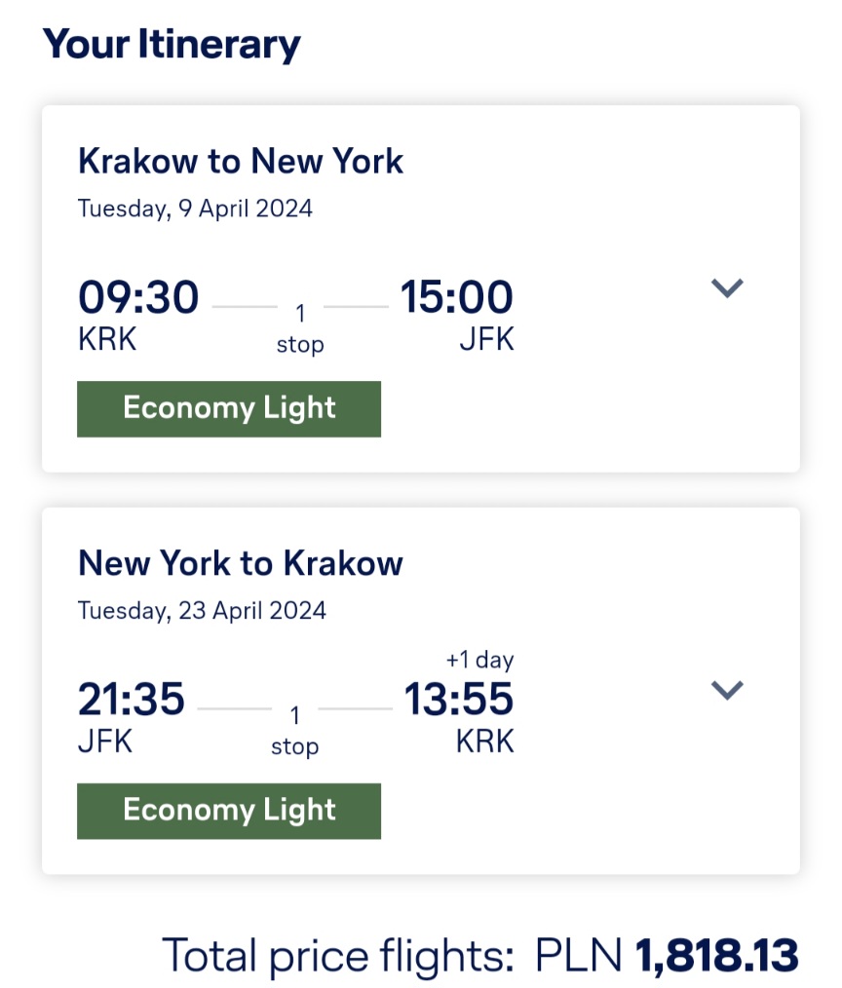Click the 13:55 KRK arrival time
842x988 pixels.
[x=459, y=699]
